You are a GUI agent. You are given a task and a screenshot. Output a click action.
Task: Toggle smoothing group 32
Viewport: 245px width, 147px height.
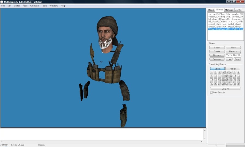239,84
